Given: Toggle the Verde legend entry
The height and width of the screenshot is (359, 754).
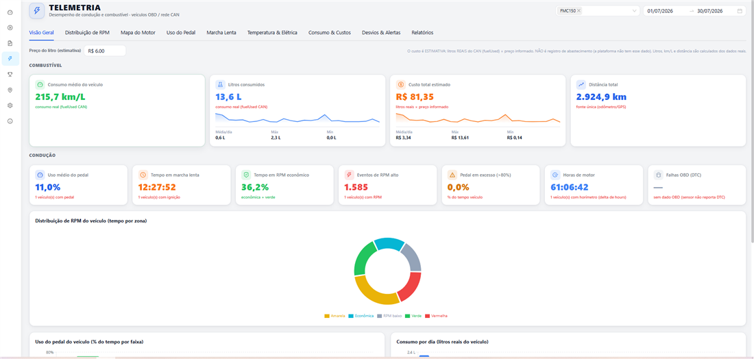Looking at the screenshot, I should 413,316.
